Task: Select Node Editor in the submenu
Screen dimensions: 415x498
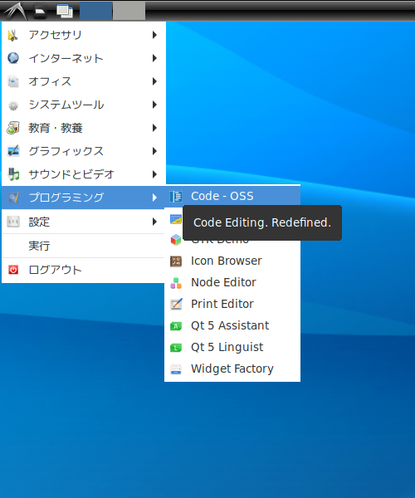Action: click(x=232, y=282)
